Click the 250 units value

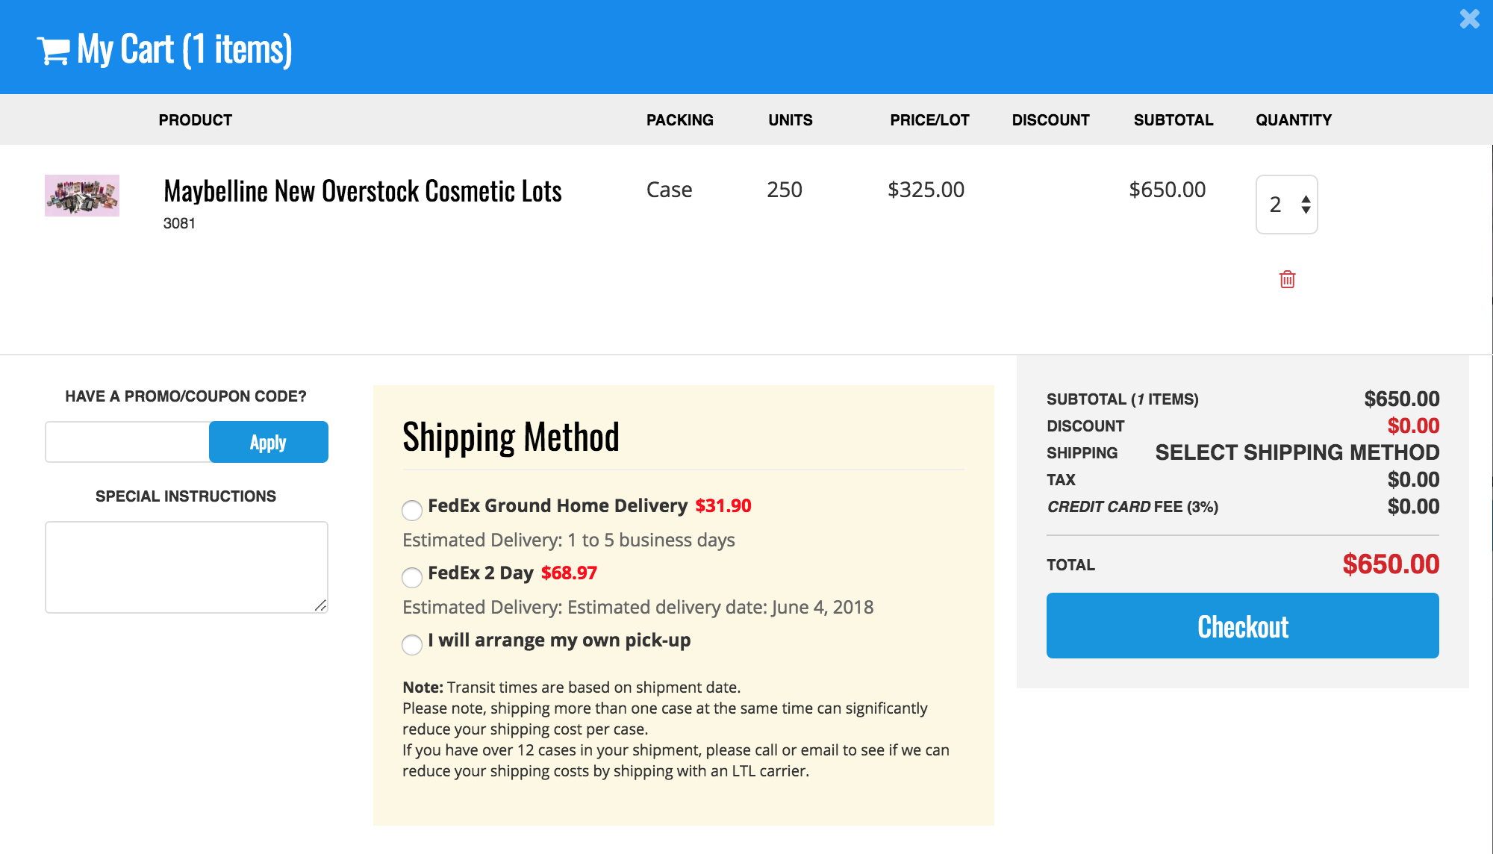[x=785, y=190]
